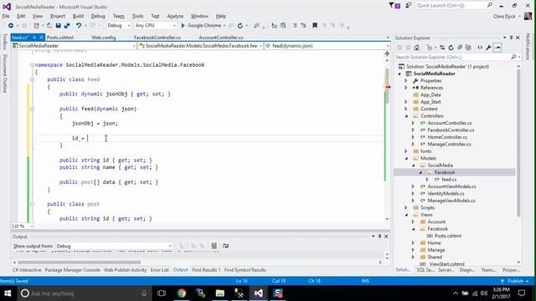
Task: Click Sync with Active Document icon
Action: (442, 48)
